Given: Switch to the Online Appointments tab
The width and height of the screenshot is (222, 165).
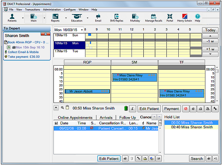Looking at the screenshot, I should pos(75,118).
